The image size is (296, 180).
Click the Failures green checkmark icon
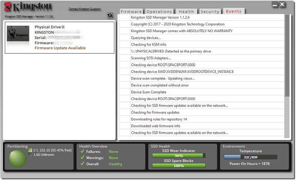click(x=82, y=151)
